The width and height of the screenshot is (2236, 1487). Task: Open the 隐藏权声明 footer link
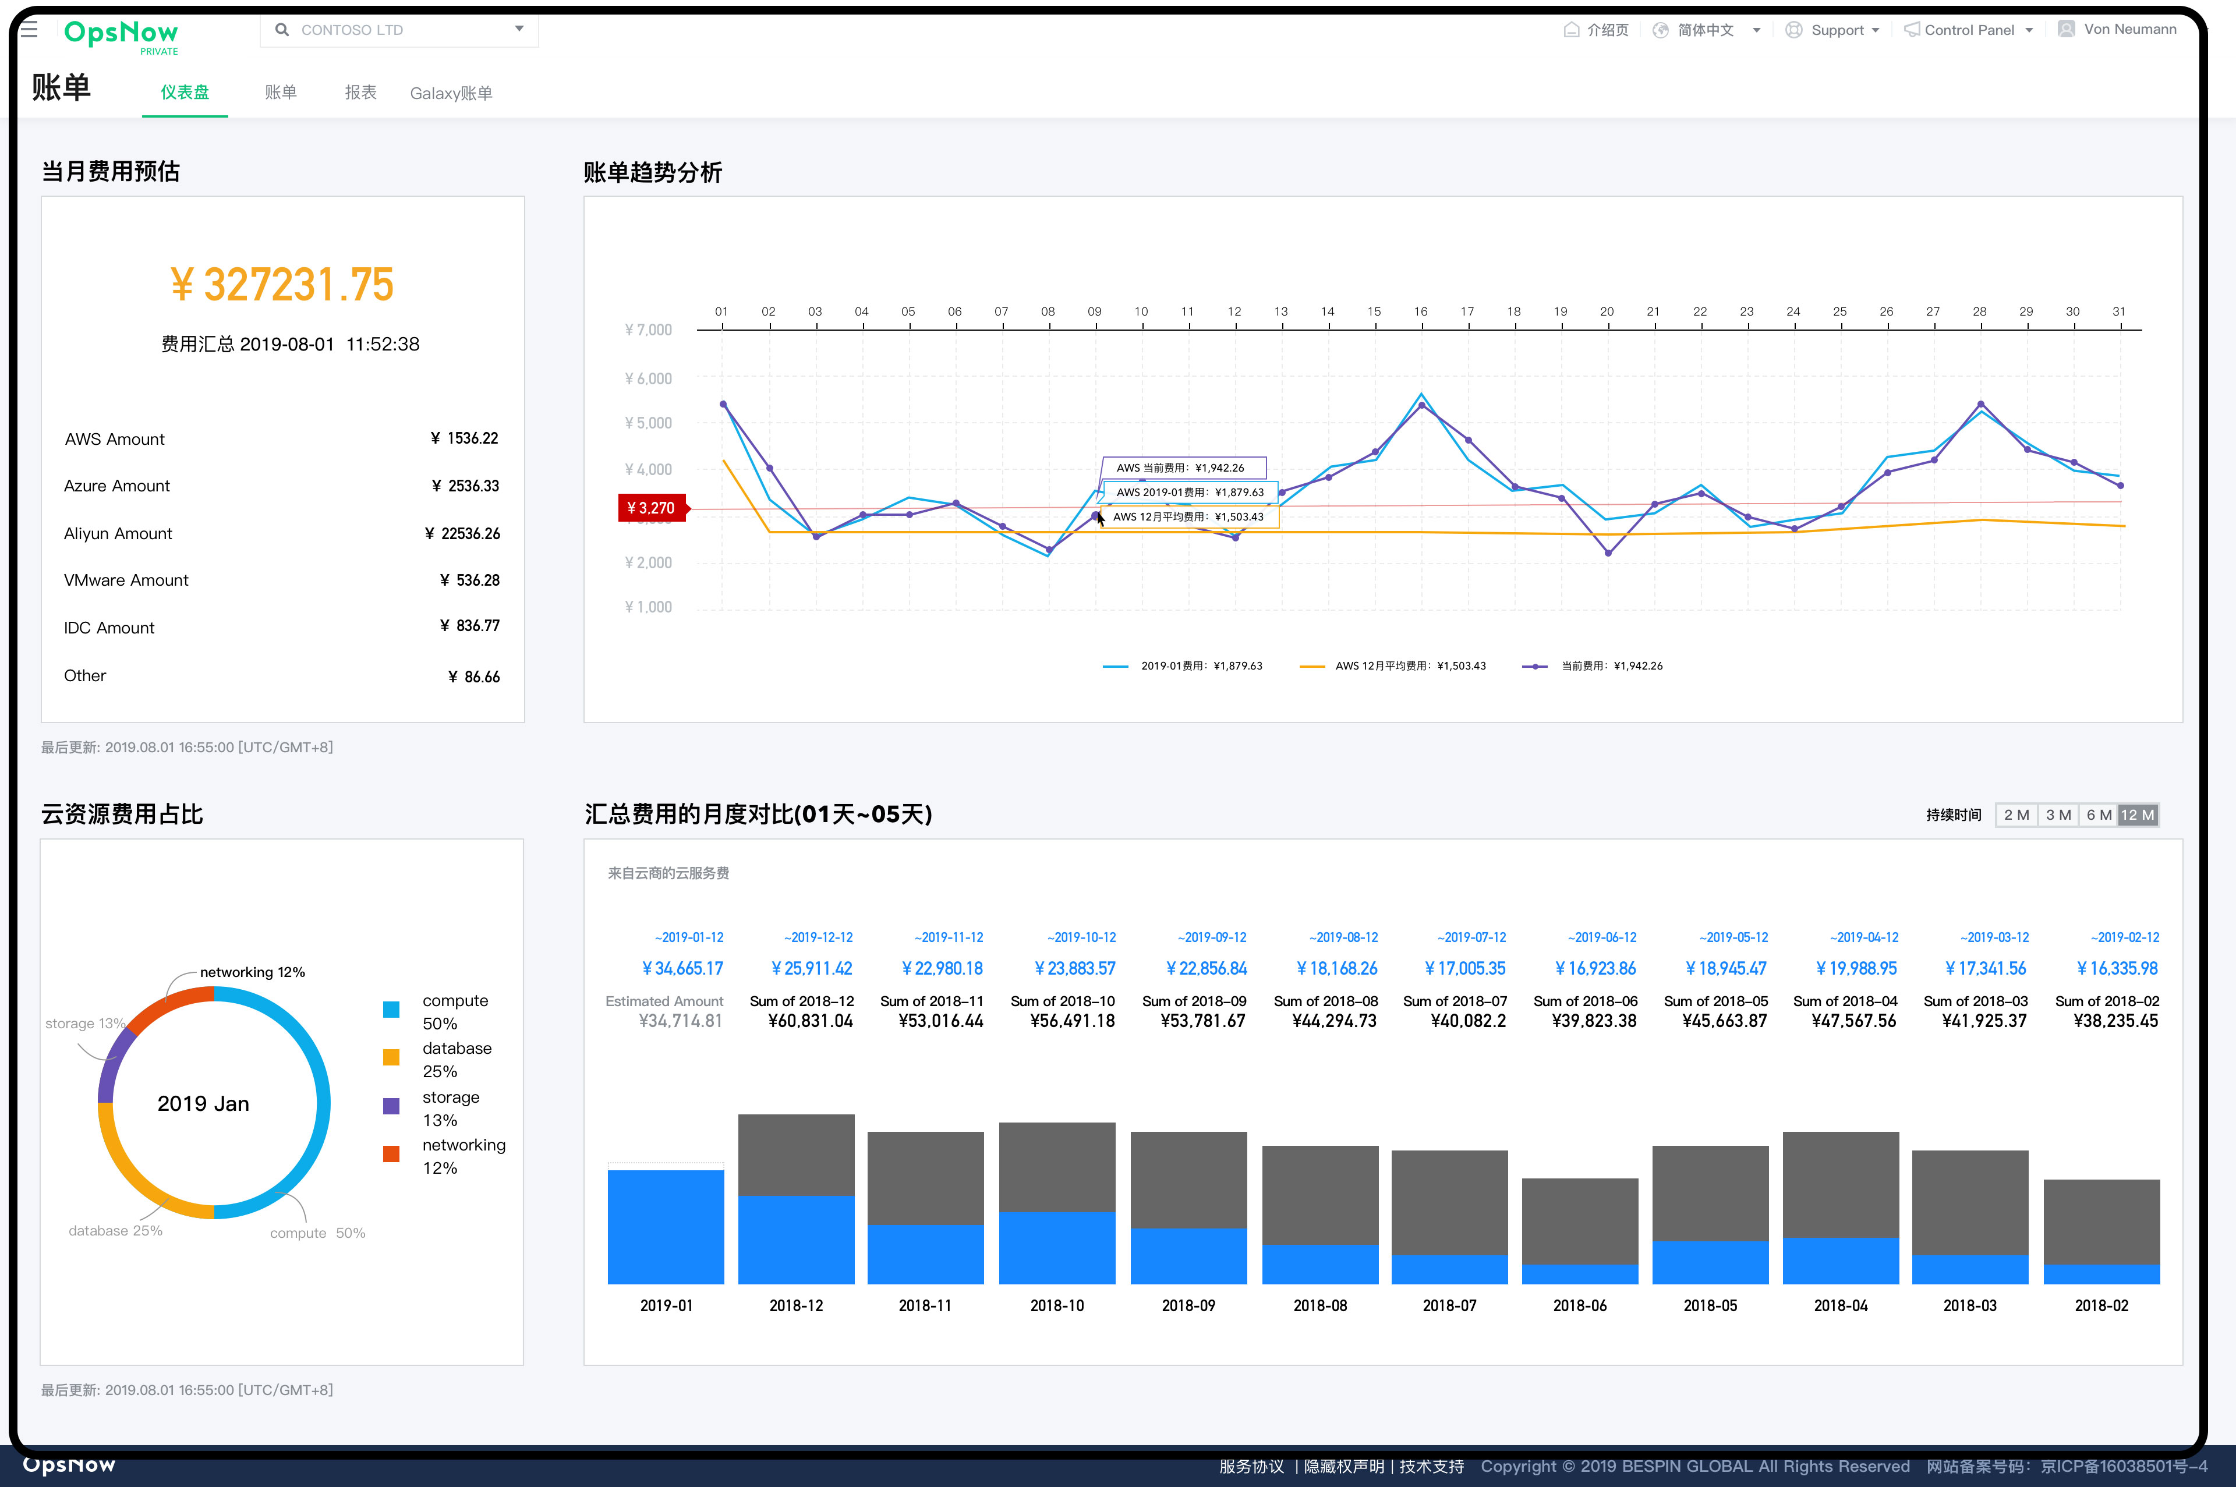1344,1466
